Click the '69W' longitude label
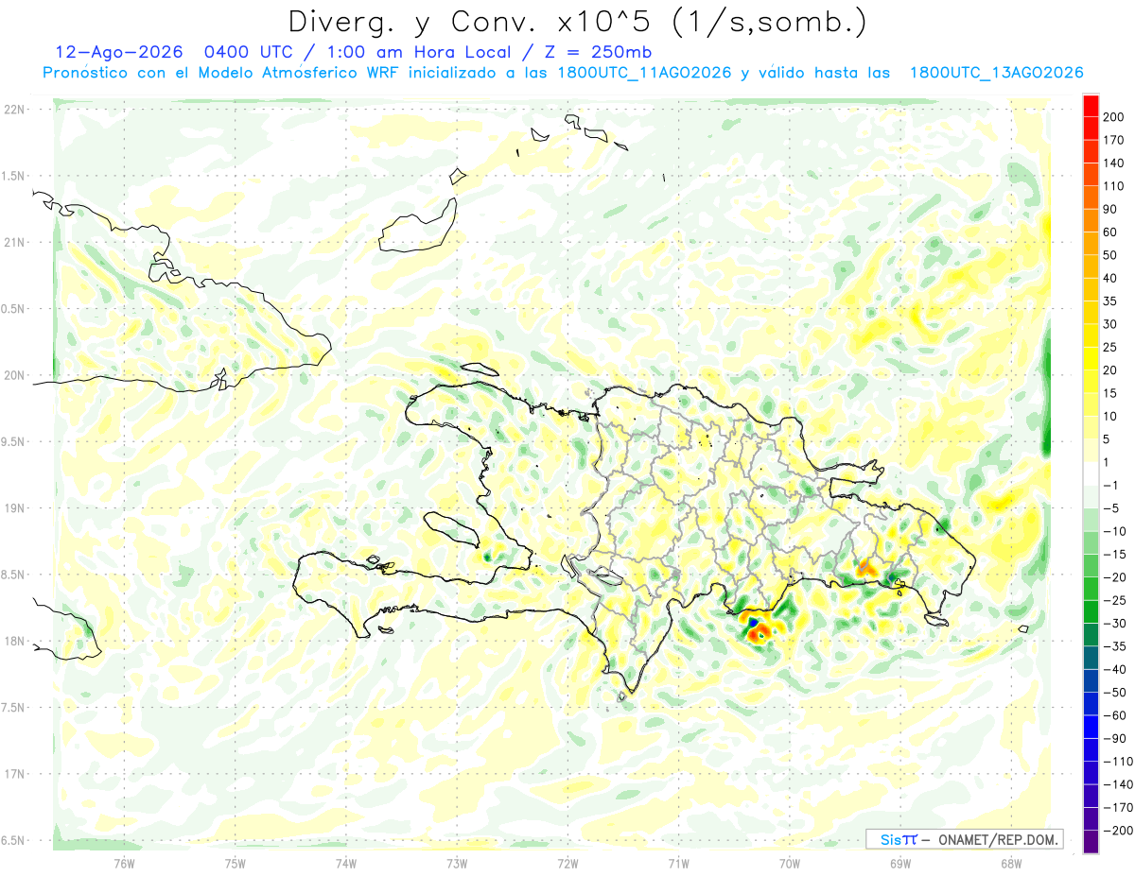Screen dimensions: 1135x876 pyautogui.click(x=899, y=862)
